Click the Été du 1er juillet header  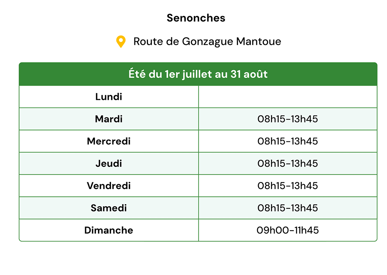[198, 74]
